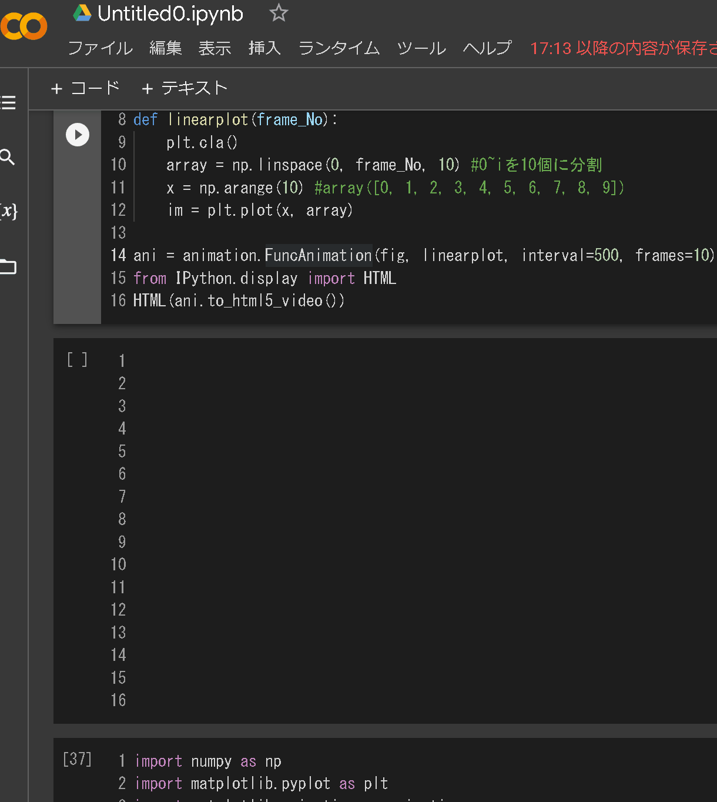Click the empty cell's [ ] run bracket
Screen dimensions: 717x802
pyautogui.click(x=77, y=359)
